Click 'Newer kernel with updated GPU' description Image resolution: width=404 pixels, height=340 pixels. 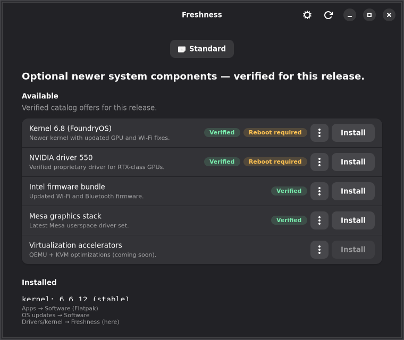point(99,138)
